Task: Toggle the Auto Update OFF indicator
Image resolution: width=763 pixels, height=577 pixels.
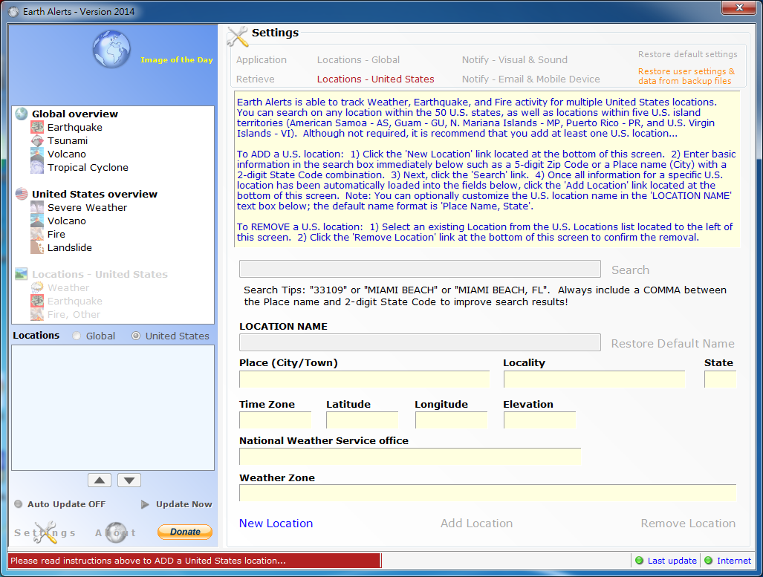Action: click(x=19, y=504)
